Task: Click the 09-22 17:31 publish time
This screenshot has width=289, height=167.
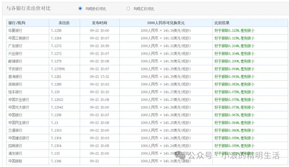Action: pyautogui.click(x=99, y=76)
